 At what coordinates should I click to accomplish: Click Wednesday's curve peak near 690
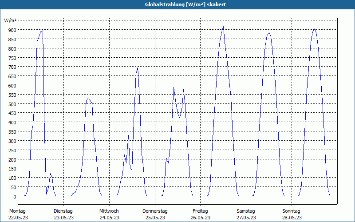tap(138, 68)
